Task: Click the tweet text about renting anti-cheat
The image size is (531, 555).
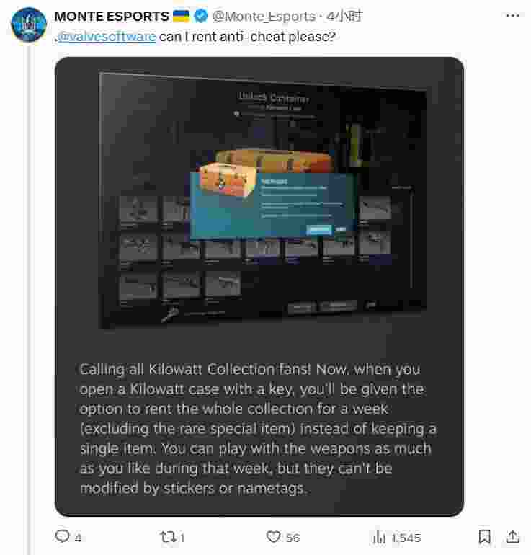Action: click(247, 37)
